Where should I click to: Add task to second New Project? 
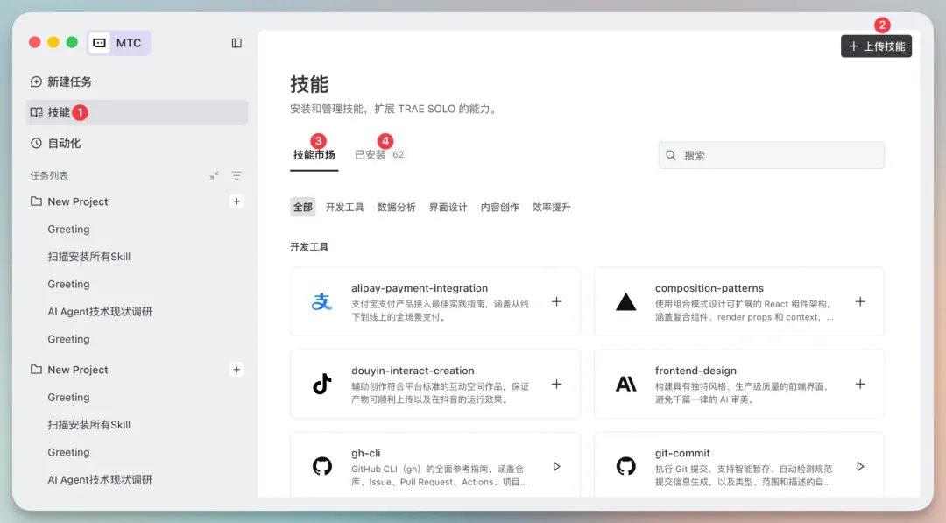pos(236,370)
